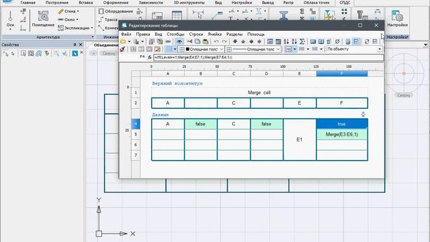430x242 pixels.
Task: Open the Столбцы menu
Action: tap(175, 34)
